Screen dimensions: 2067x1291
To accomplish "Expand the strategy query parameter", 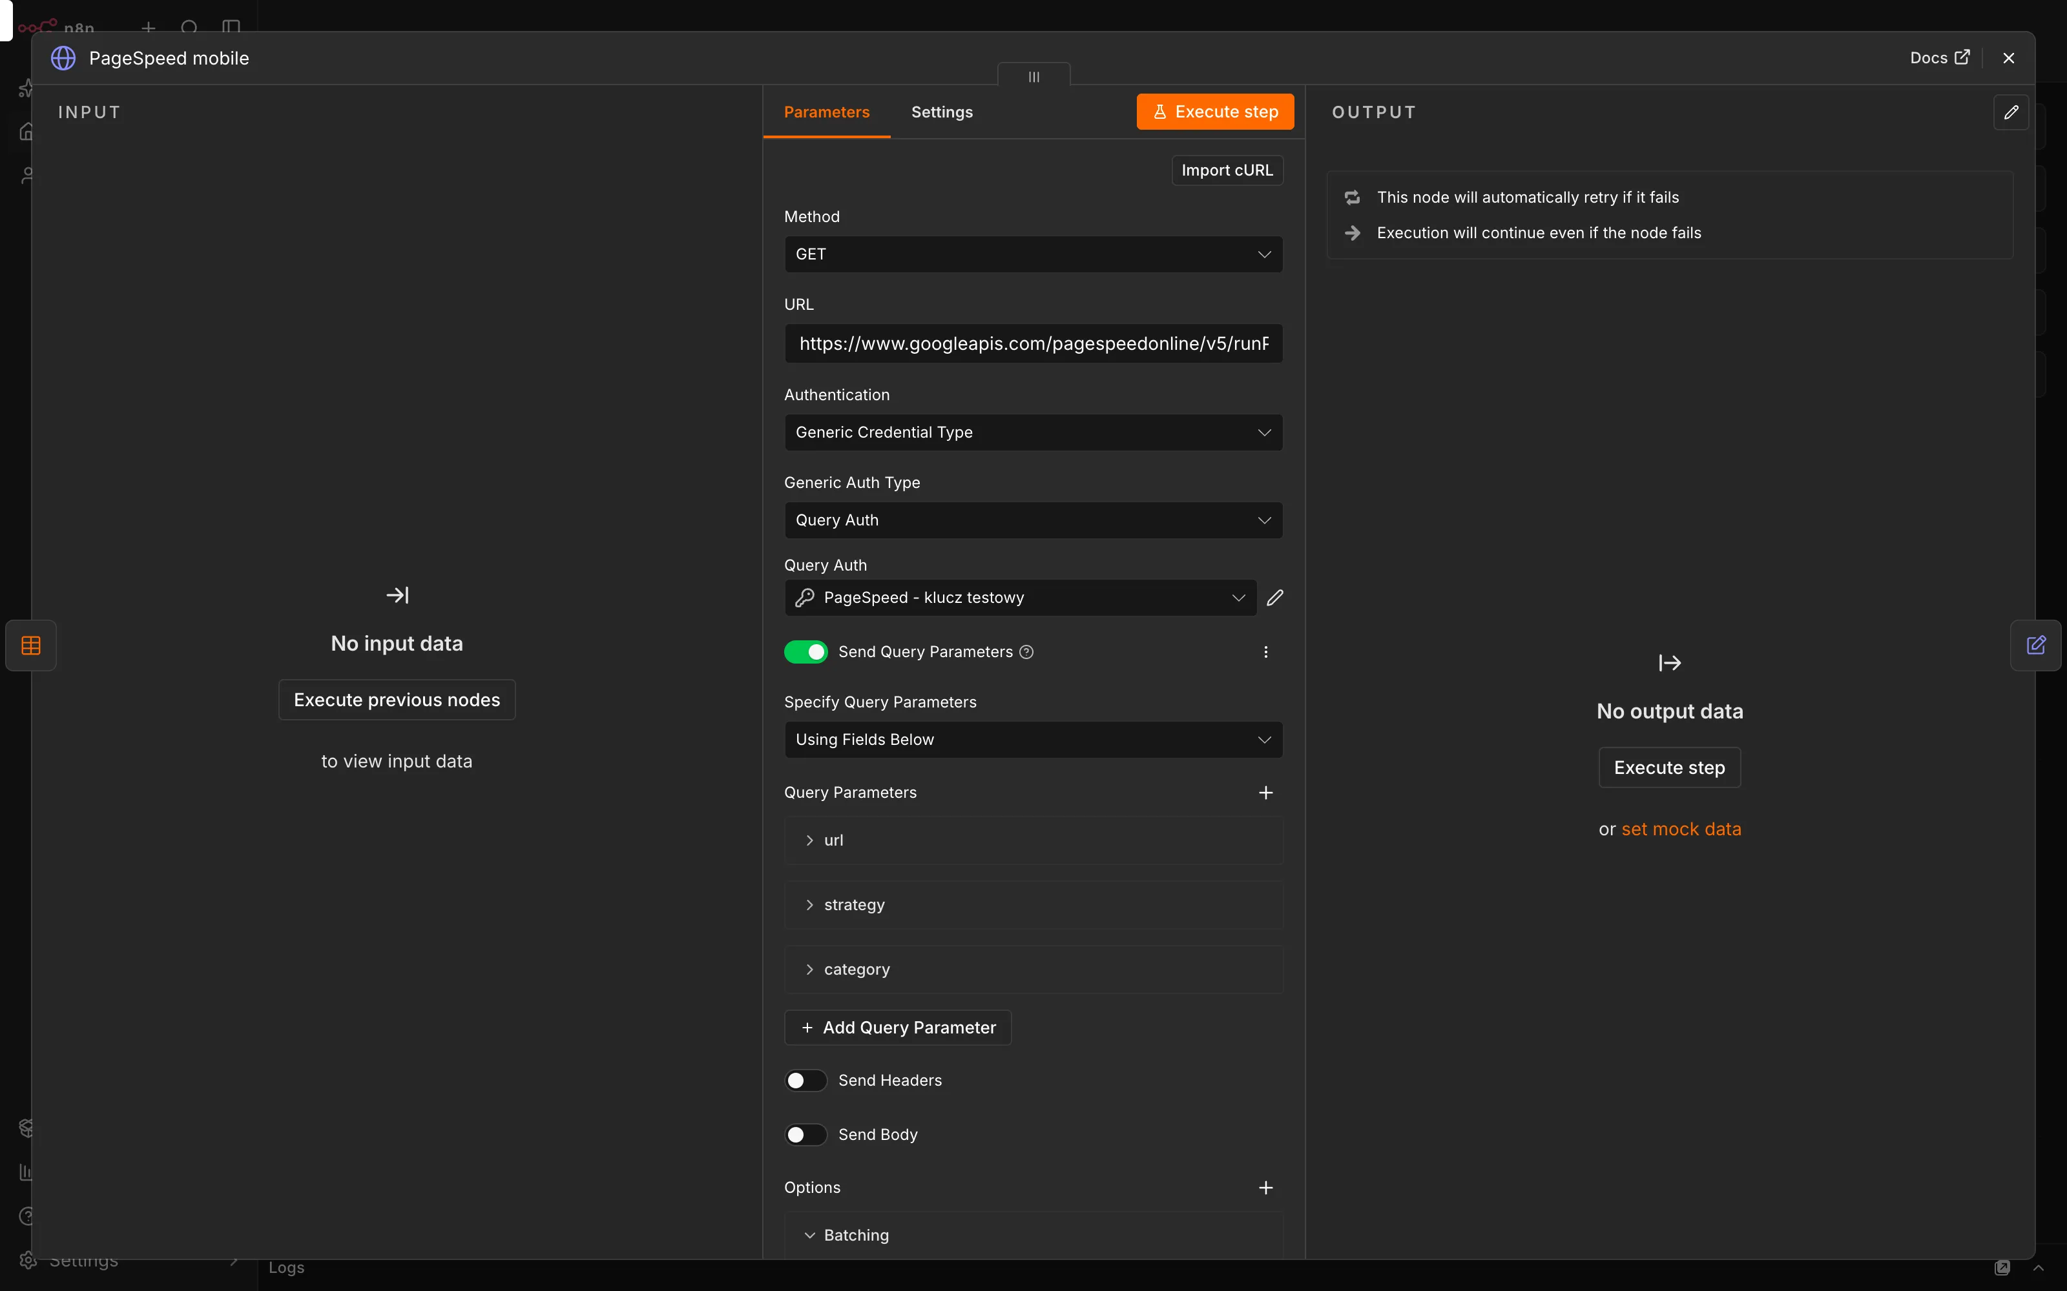I will (x=1033, y=905).
